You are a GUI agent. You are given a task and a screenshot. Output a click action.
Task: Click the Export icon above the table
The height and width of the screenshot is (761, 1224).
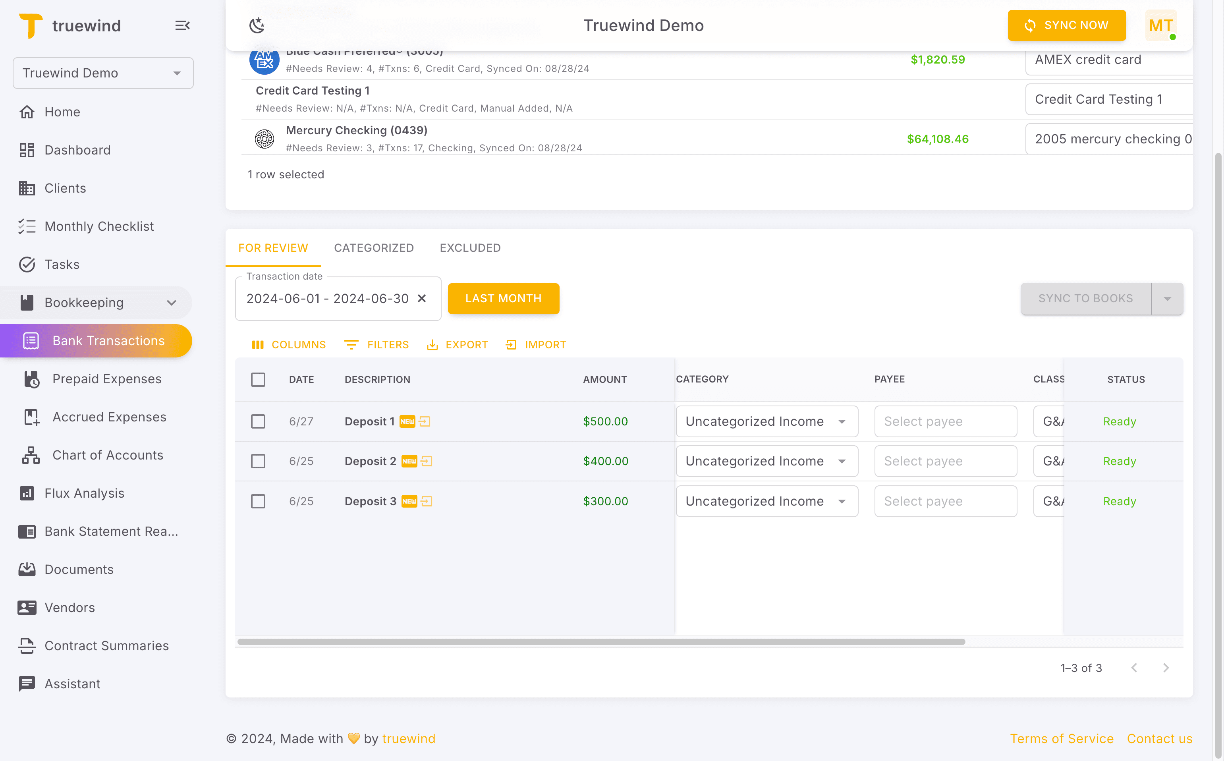click(433, 344)
